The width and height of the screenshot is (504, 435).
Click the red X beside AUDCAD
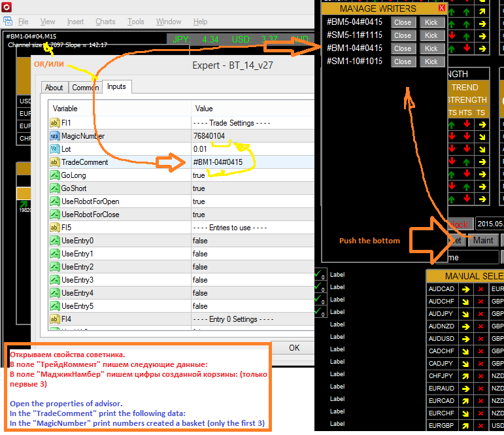[x=481, y=289]
